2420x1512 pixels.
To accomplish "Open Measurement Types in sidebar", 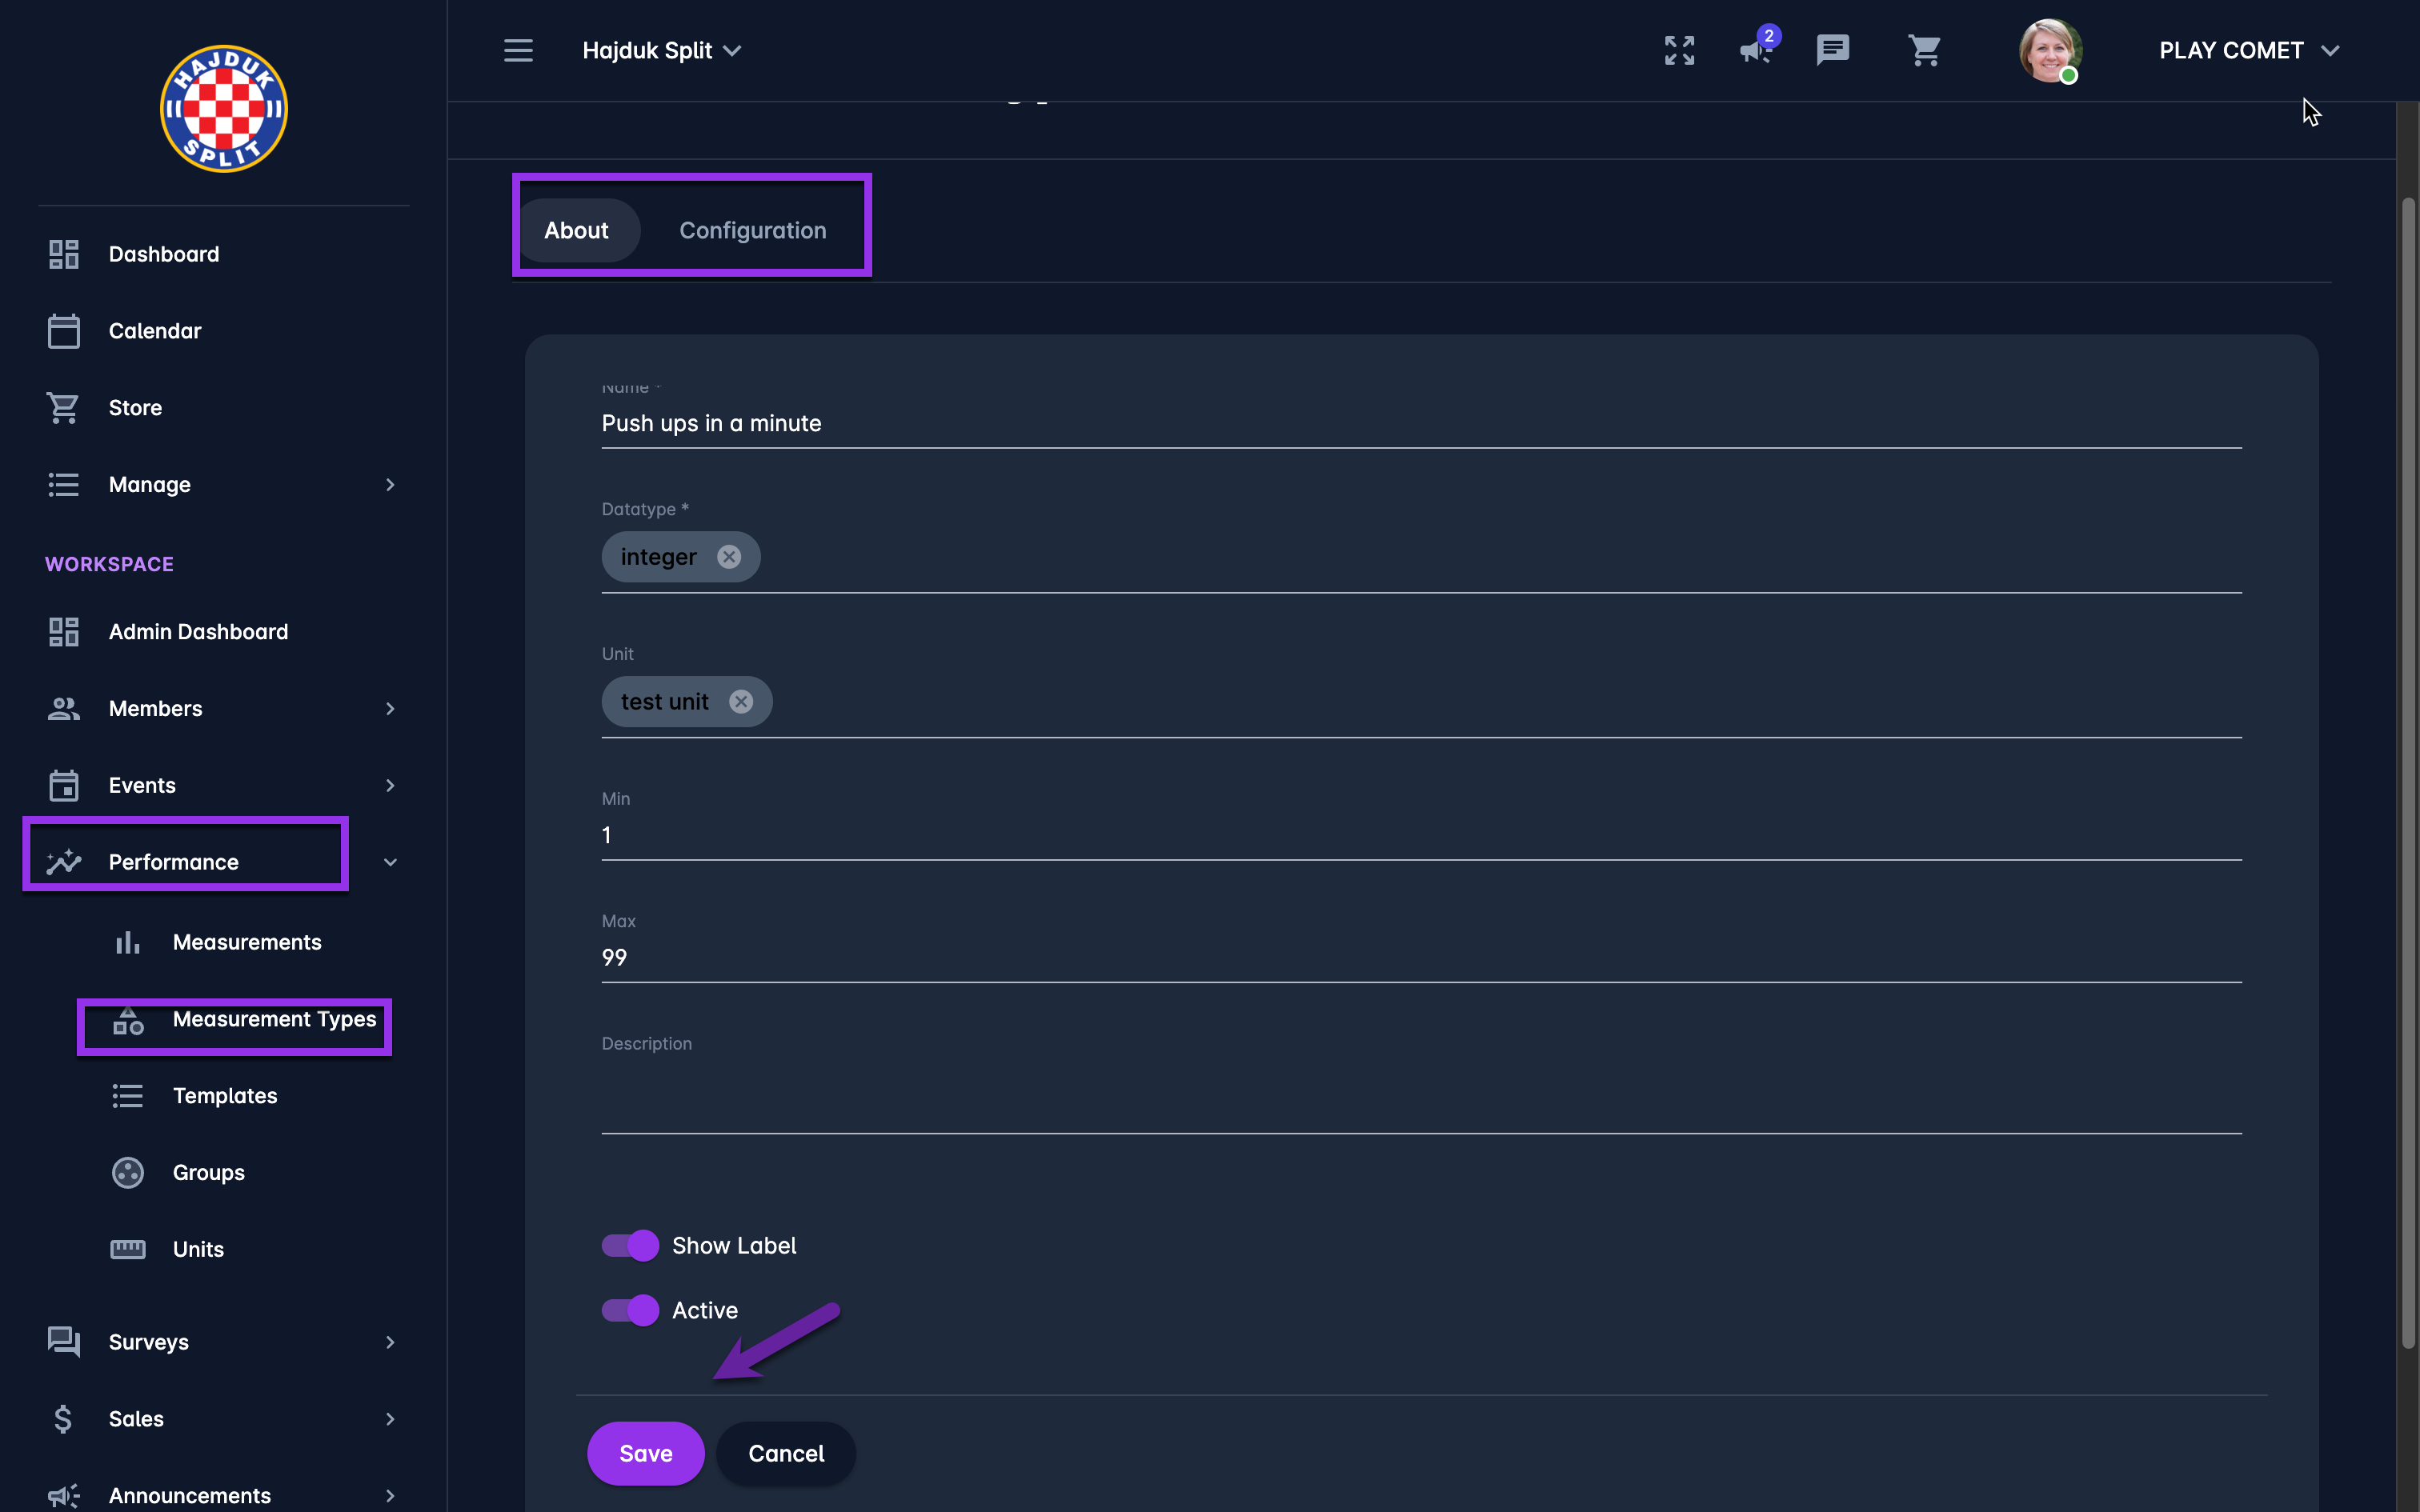I will click(x=274, y=1019).
